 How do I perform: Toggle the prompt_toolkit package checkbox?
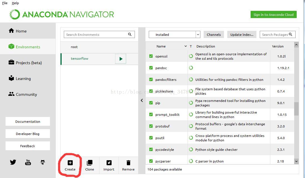click(x=151, y=114)
